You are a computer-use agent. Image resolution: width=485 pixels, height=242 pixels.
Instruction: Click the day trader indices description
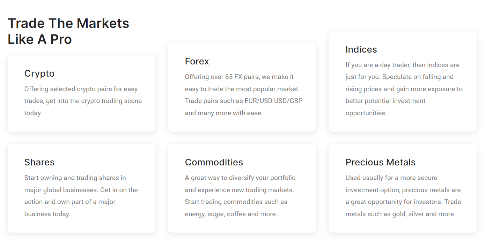404,89
